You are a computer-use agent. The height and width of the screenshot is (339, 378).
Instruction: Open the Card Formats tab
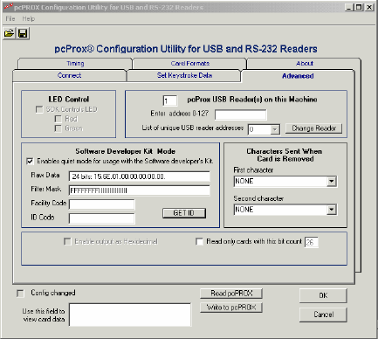pyautogui.click(x=190, y=63)
